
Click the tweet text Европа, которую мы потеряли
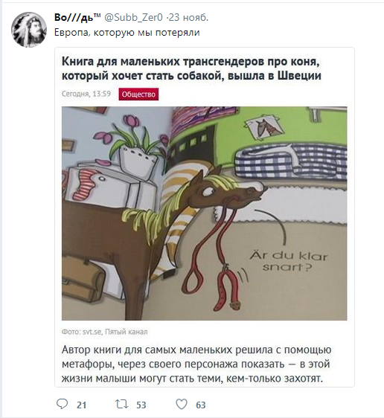pos(127,33)
